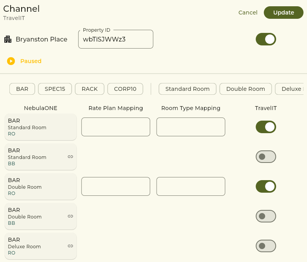The width and height of the screenshot is (307, 262).
Task: Click the NebulaONE column header
Action: (41, 108)
